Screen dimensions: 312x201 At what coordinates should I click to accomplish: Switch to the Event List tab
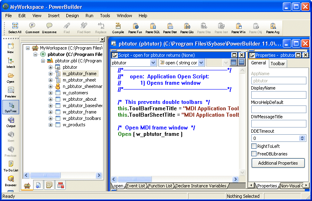pyautogui.click(x=136, y=186)
